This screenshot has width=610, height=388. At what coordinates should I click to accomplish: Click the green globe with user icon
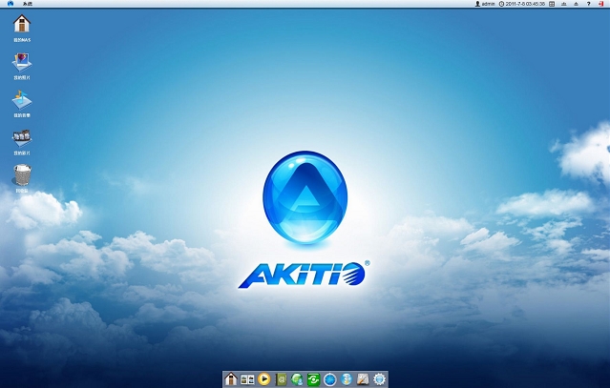point(297,379)
